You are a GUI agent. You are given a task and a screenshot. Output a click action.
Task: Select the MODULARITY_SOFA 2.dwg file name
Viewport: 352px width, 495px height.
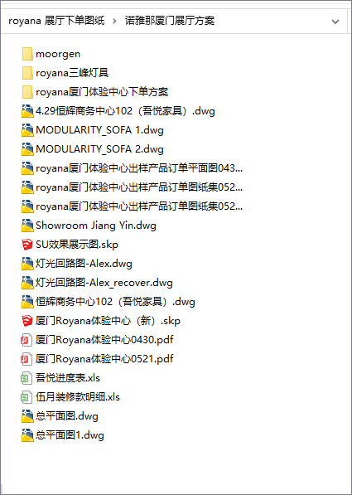click(x=99, y=149)
